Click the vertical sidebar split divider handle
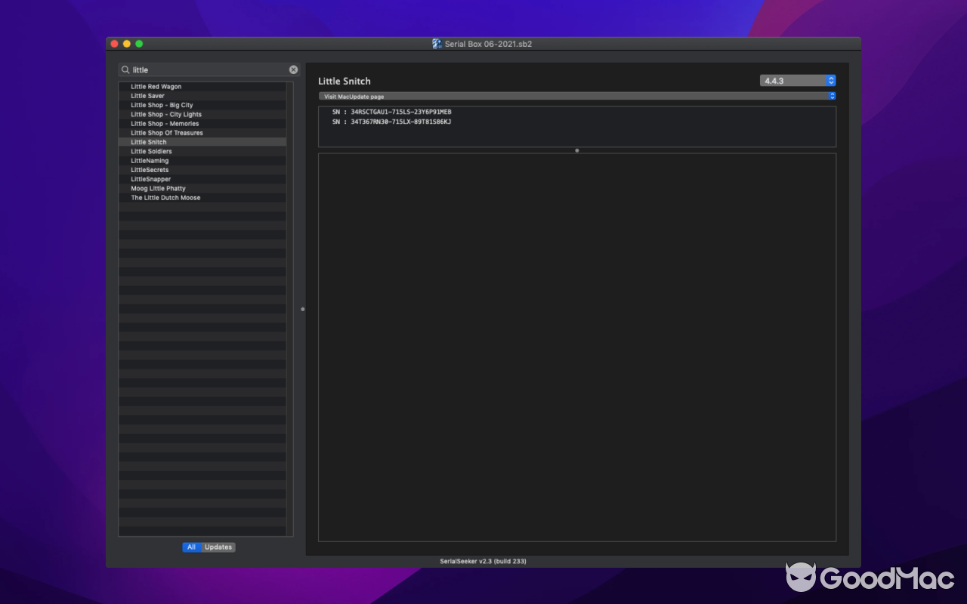This screenshot has height=604, width=967. click(303, 309)
